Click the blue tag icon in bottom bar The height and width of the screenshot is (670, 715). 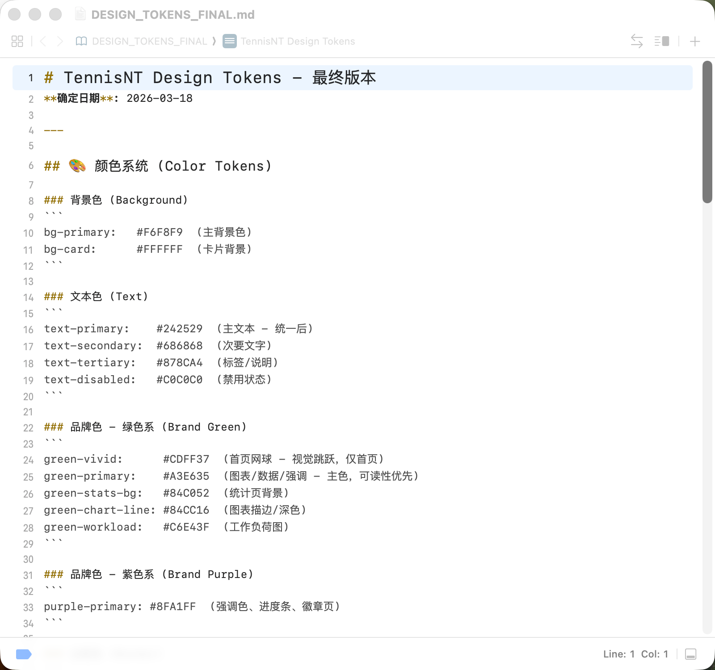click(24, 654)
